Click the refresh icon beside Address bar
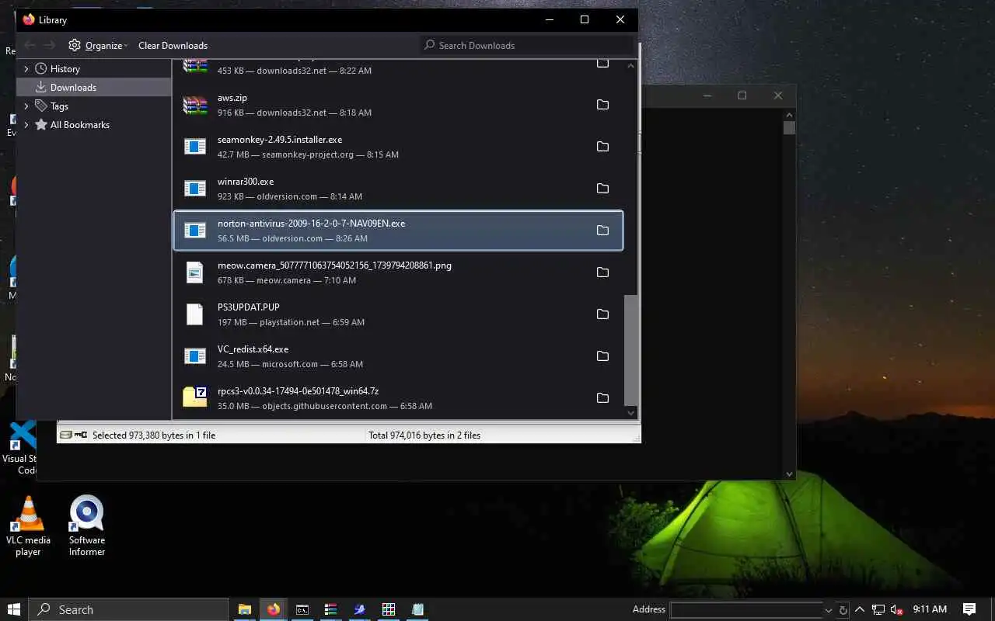The width and height of the screenshot is (995, 621). click(x=843, y=610)
